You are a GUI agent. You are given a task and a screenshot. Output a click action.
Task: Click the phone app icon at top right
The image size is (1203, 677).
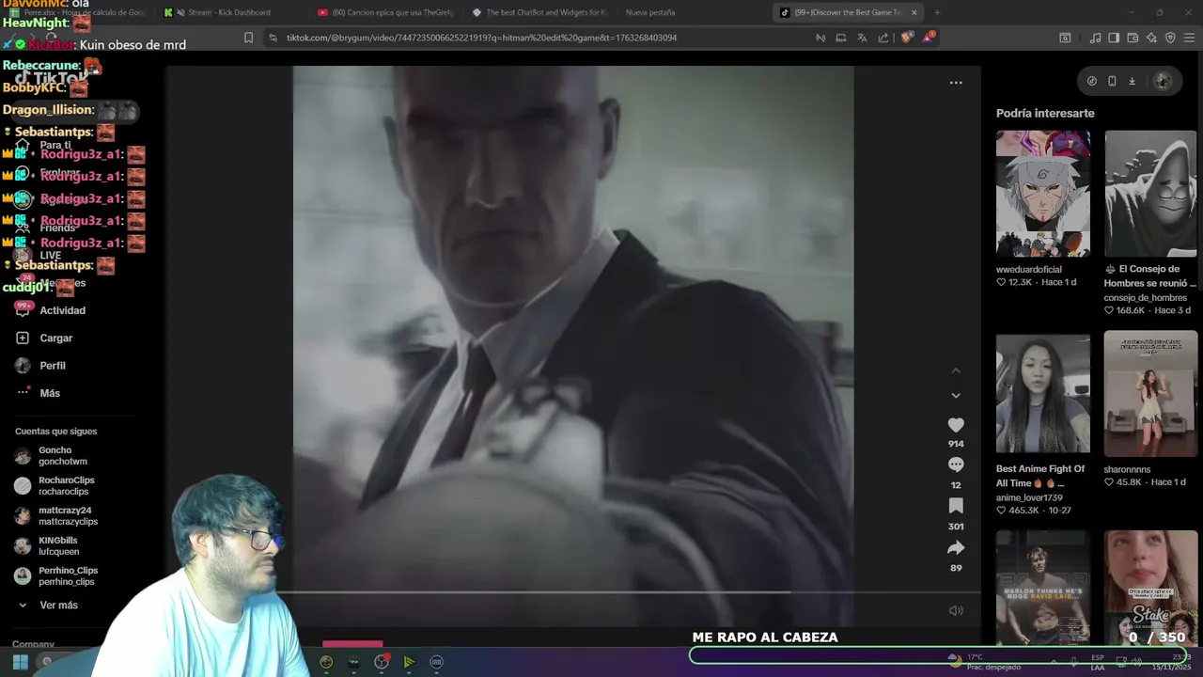[1112, 81]
